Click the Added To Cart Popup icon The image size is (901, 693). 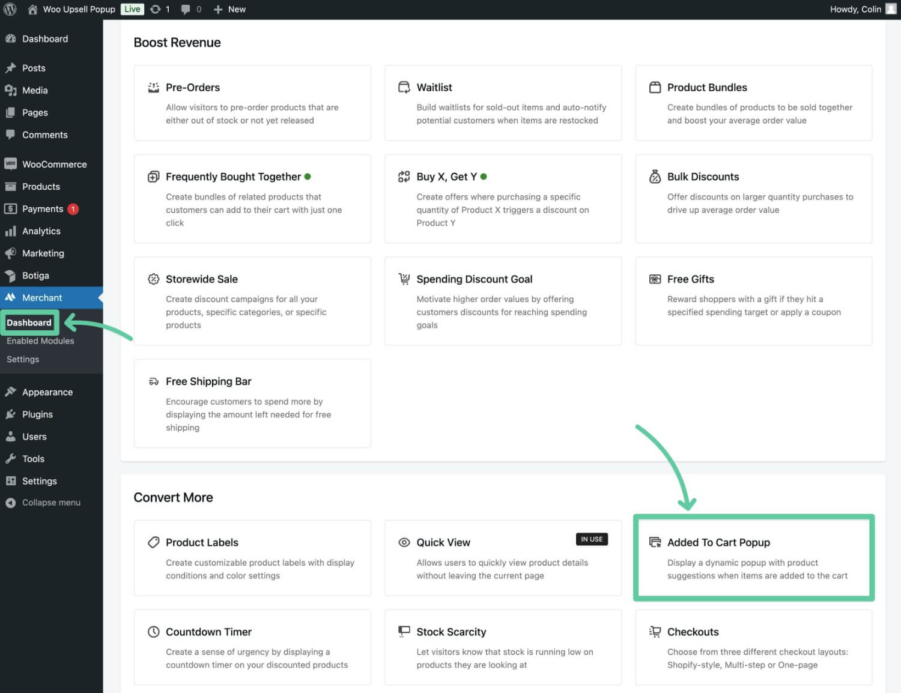[x=655, y=542]
